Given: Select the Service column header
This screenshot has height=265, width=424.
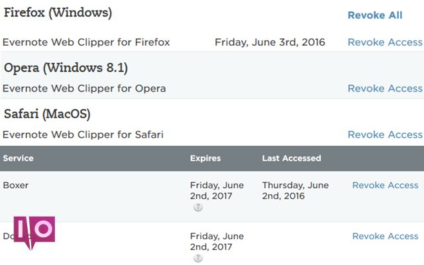Looking at the screenshot, I should point(18,158).
